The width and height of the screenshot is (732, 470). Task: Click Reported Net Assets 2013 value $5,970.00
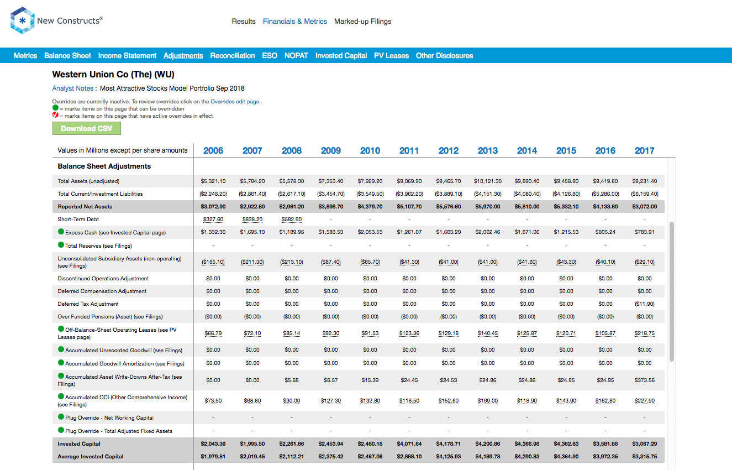click(x=488, y=207)
